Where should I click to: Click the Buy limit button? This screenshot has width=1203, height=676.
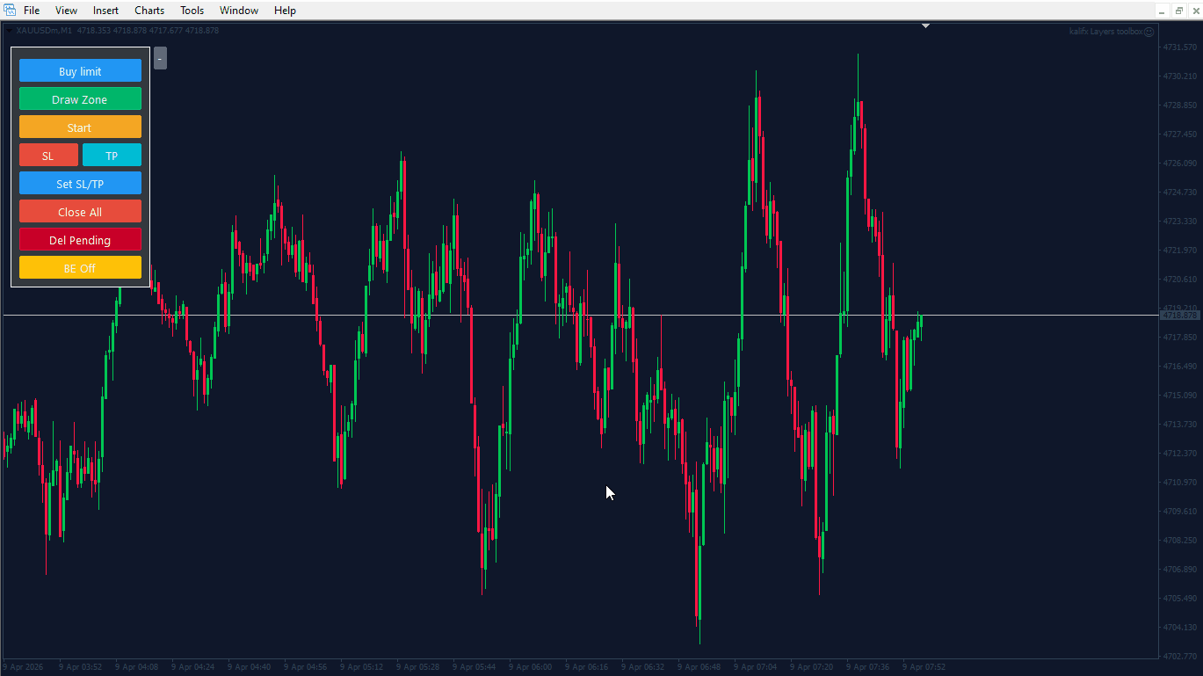coord(80,71)
